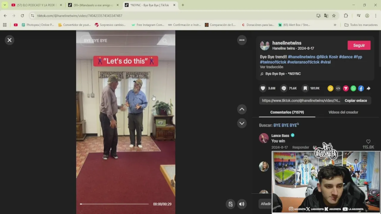
Task: Open the @Nick Kosir mention
Action: [327, 57]
